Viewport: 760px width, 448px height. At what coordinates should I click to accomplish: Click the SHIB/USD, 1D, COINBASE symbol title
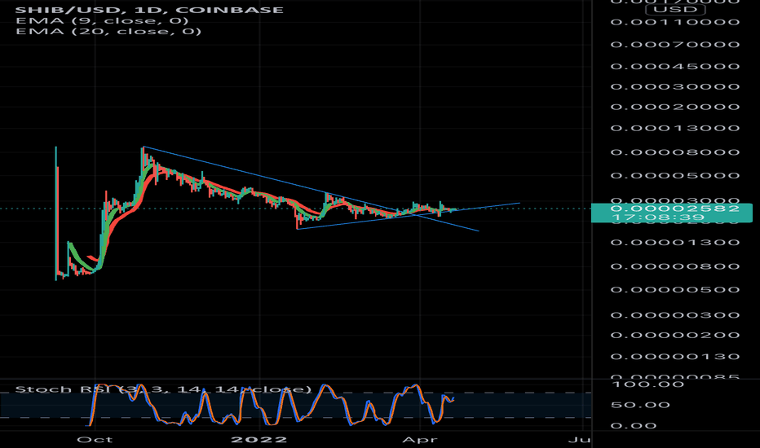point(149,10)
